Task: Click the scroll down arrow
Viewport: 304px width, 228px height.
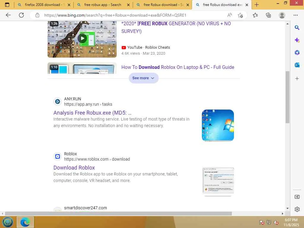Action: 287,208
